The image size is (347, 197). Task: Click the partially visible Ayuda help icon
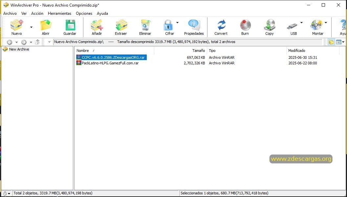(x=343, y=25)
